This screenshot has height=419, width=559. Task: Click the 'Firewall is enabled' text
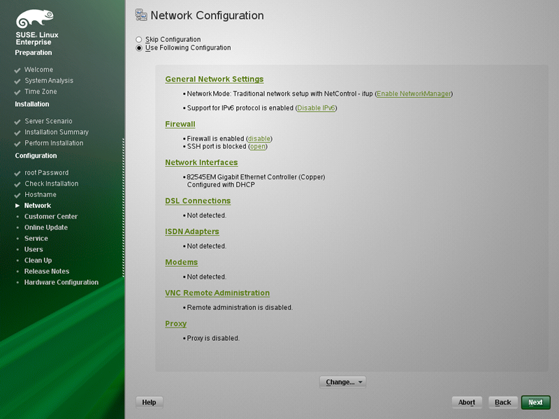point(216,138)
